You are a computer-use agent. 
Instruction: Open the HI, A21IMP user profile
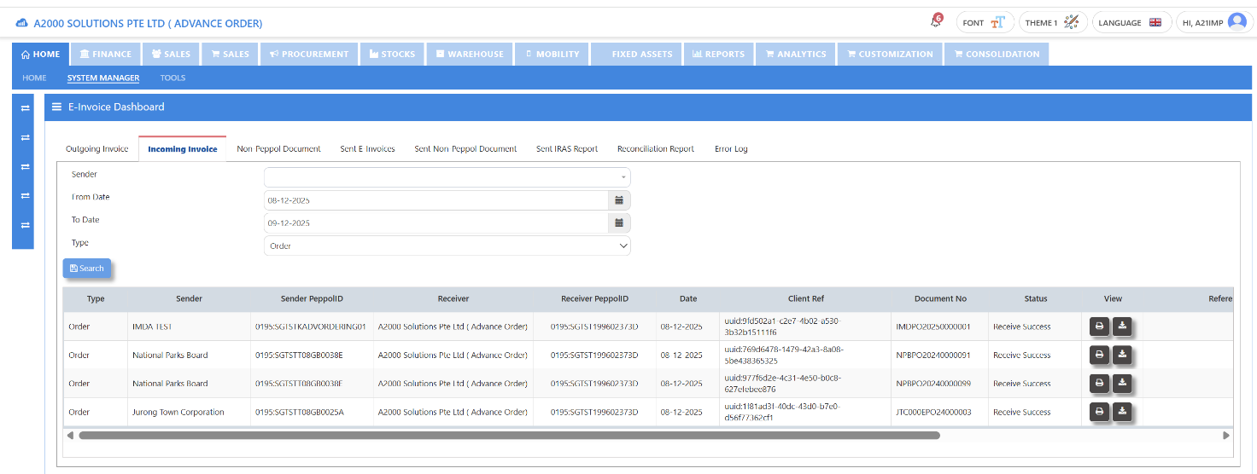pos(1213,23)
